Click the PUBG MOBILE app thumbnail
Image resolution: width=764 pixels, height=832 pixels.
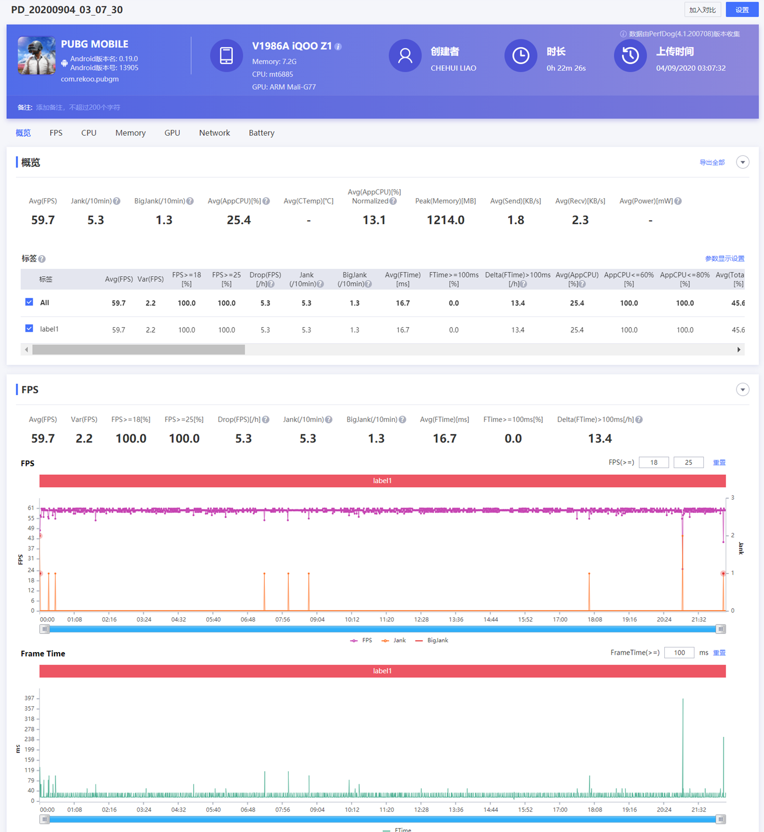(36, 56)
